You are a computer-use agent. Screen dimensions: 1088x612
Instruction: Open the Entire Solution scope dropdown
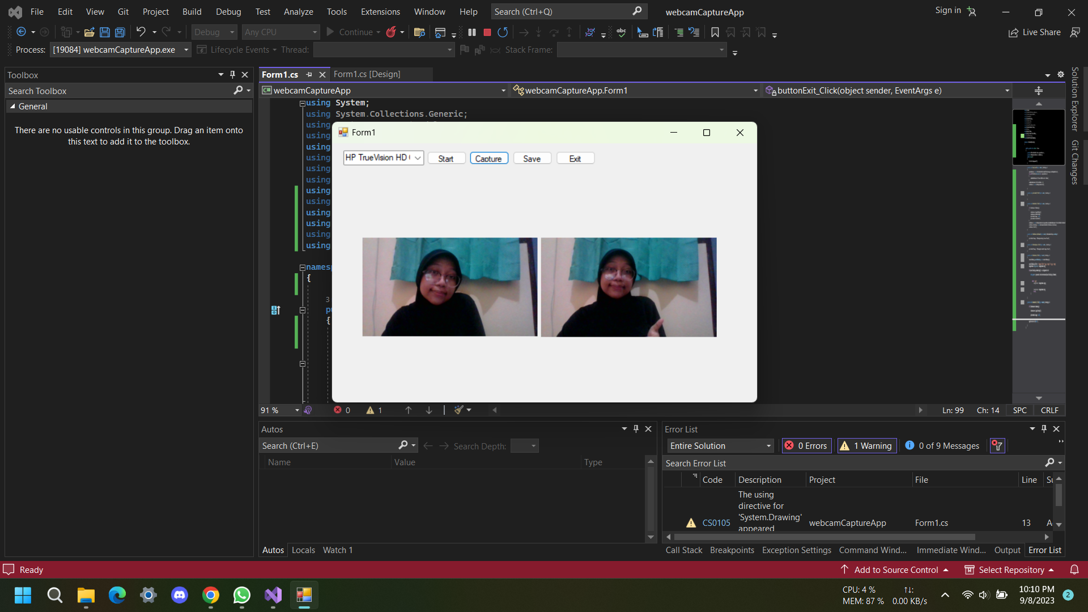click(x=720, y=446)
